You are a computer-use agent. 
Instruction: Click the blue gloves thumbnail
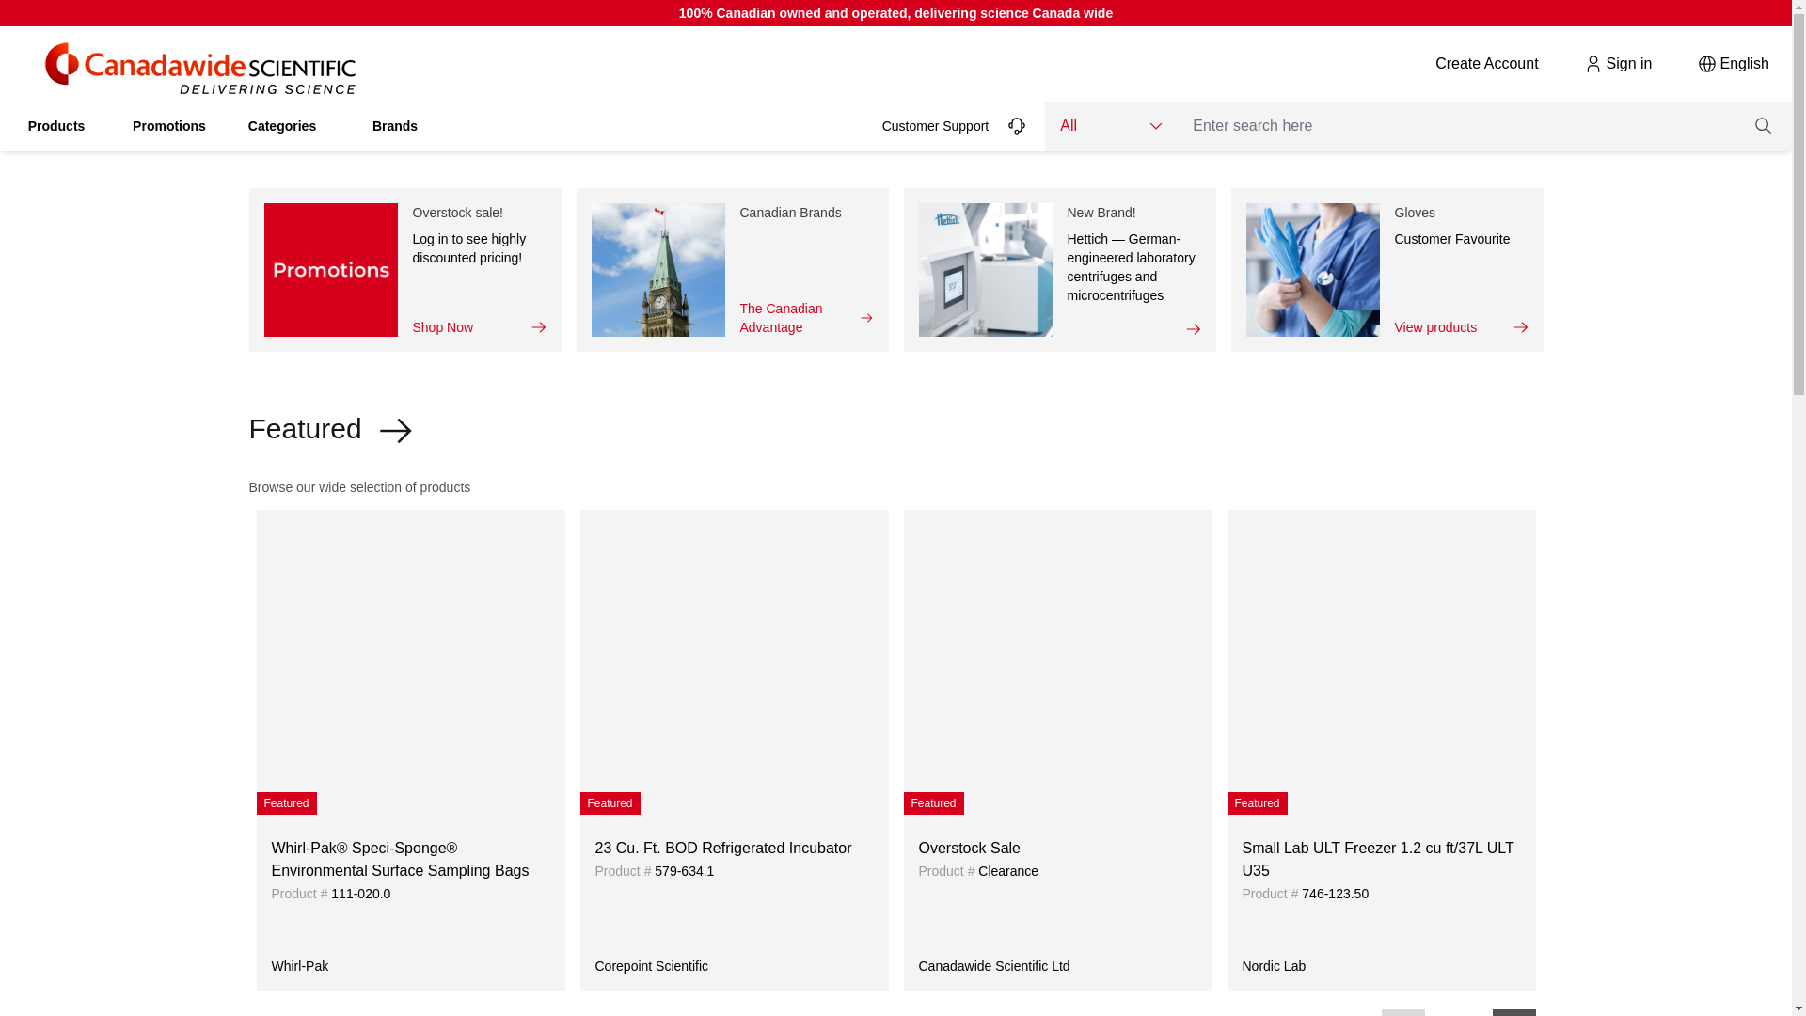[1312, 270]
